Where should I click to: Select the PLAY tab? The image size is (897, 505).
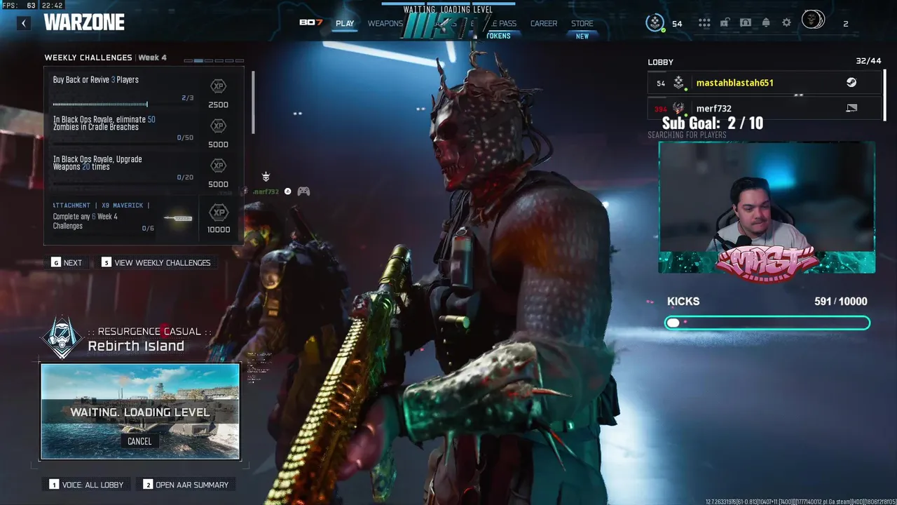coord(345,23)
